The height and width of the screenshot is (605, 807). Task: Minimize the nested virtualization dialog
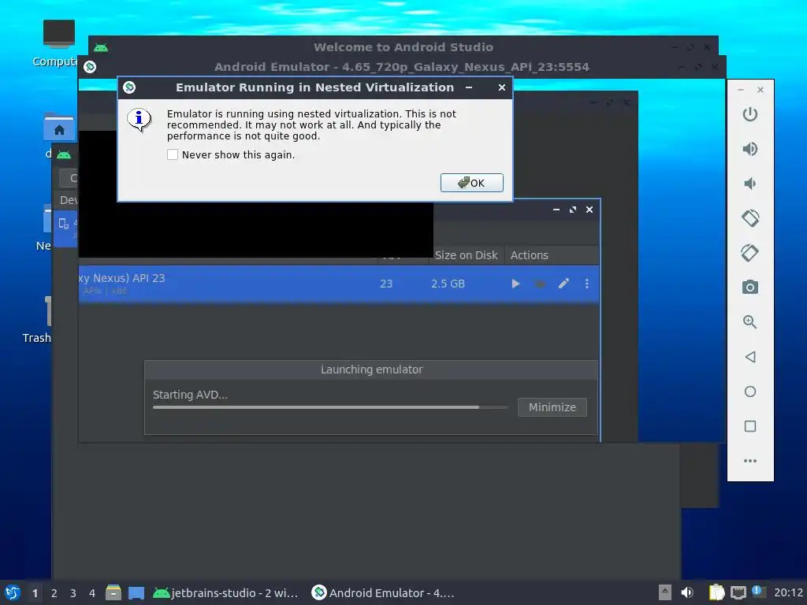click(469, 87)
